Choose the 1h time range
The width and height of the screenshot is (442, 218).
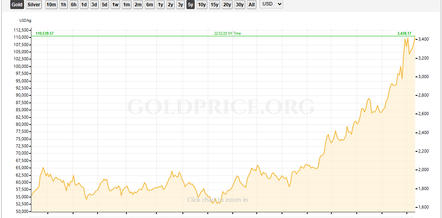pyautogui.click(x=63, y=5)
